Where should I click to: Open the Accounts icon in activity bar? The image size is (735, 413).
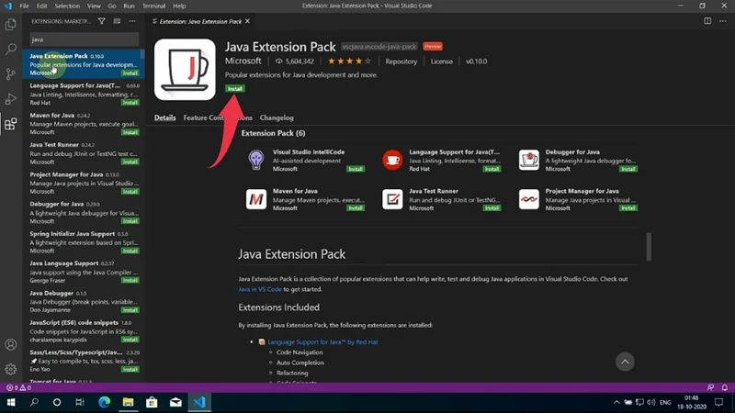click(x=11, y=345)
